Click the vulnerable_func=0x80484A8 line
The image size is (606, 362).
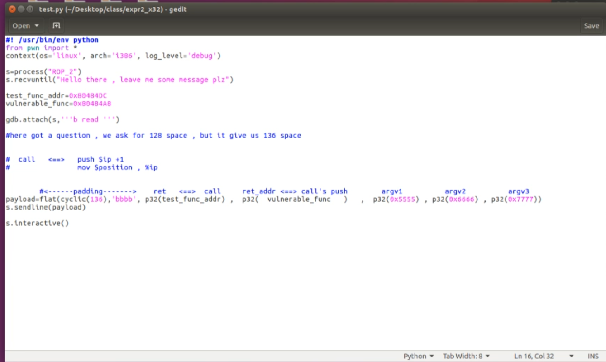tap(58, 104)
